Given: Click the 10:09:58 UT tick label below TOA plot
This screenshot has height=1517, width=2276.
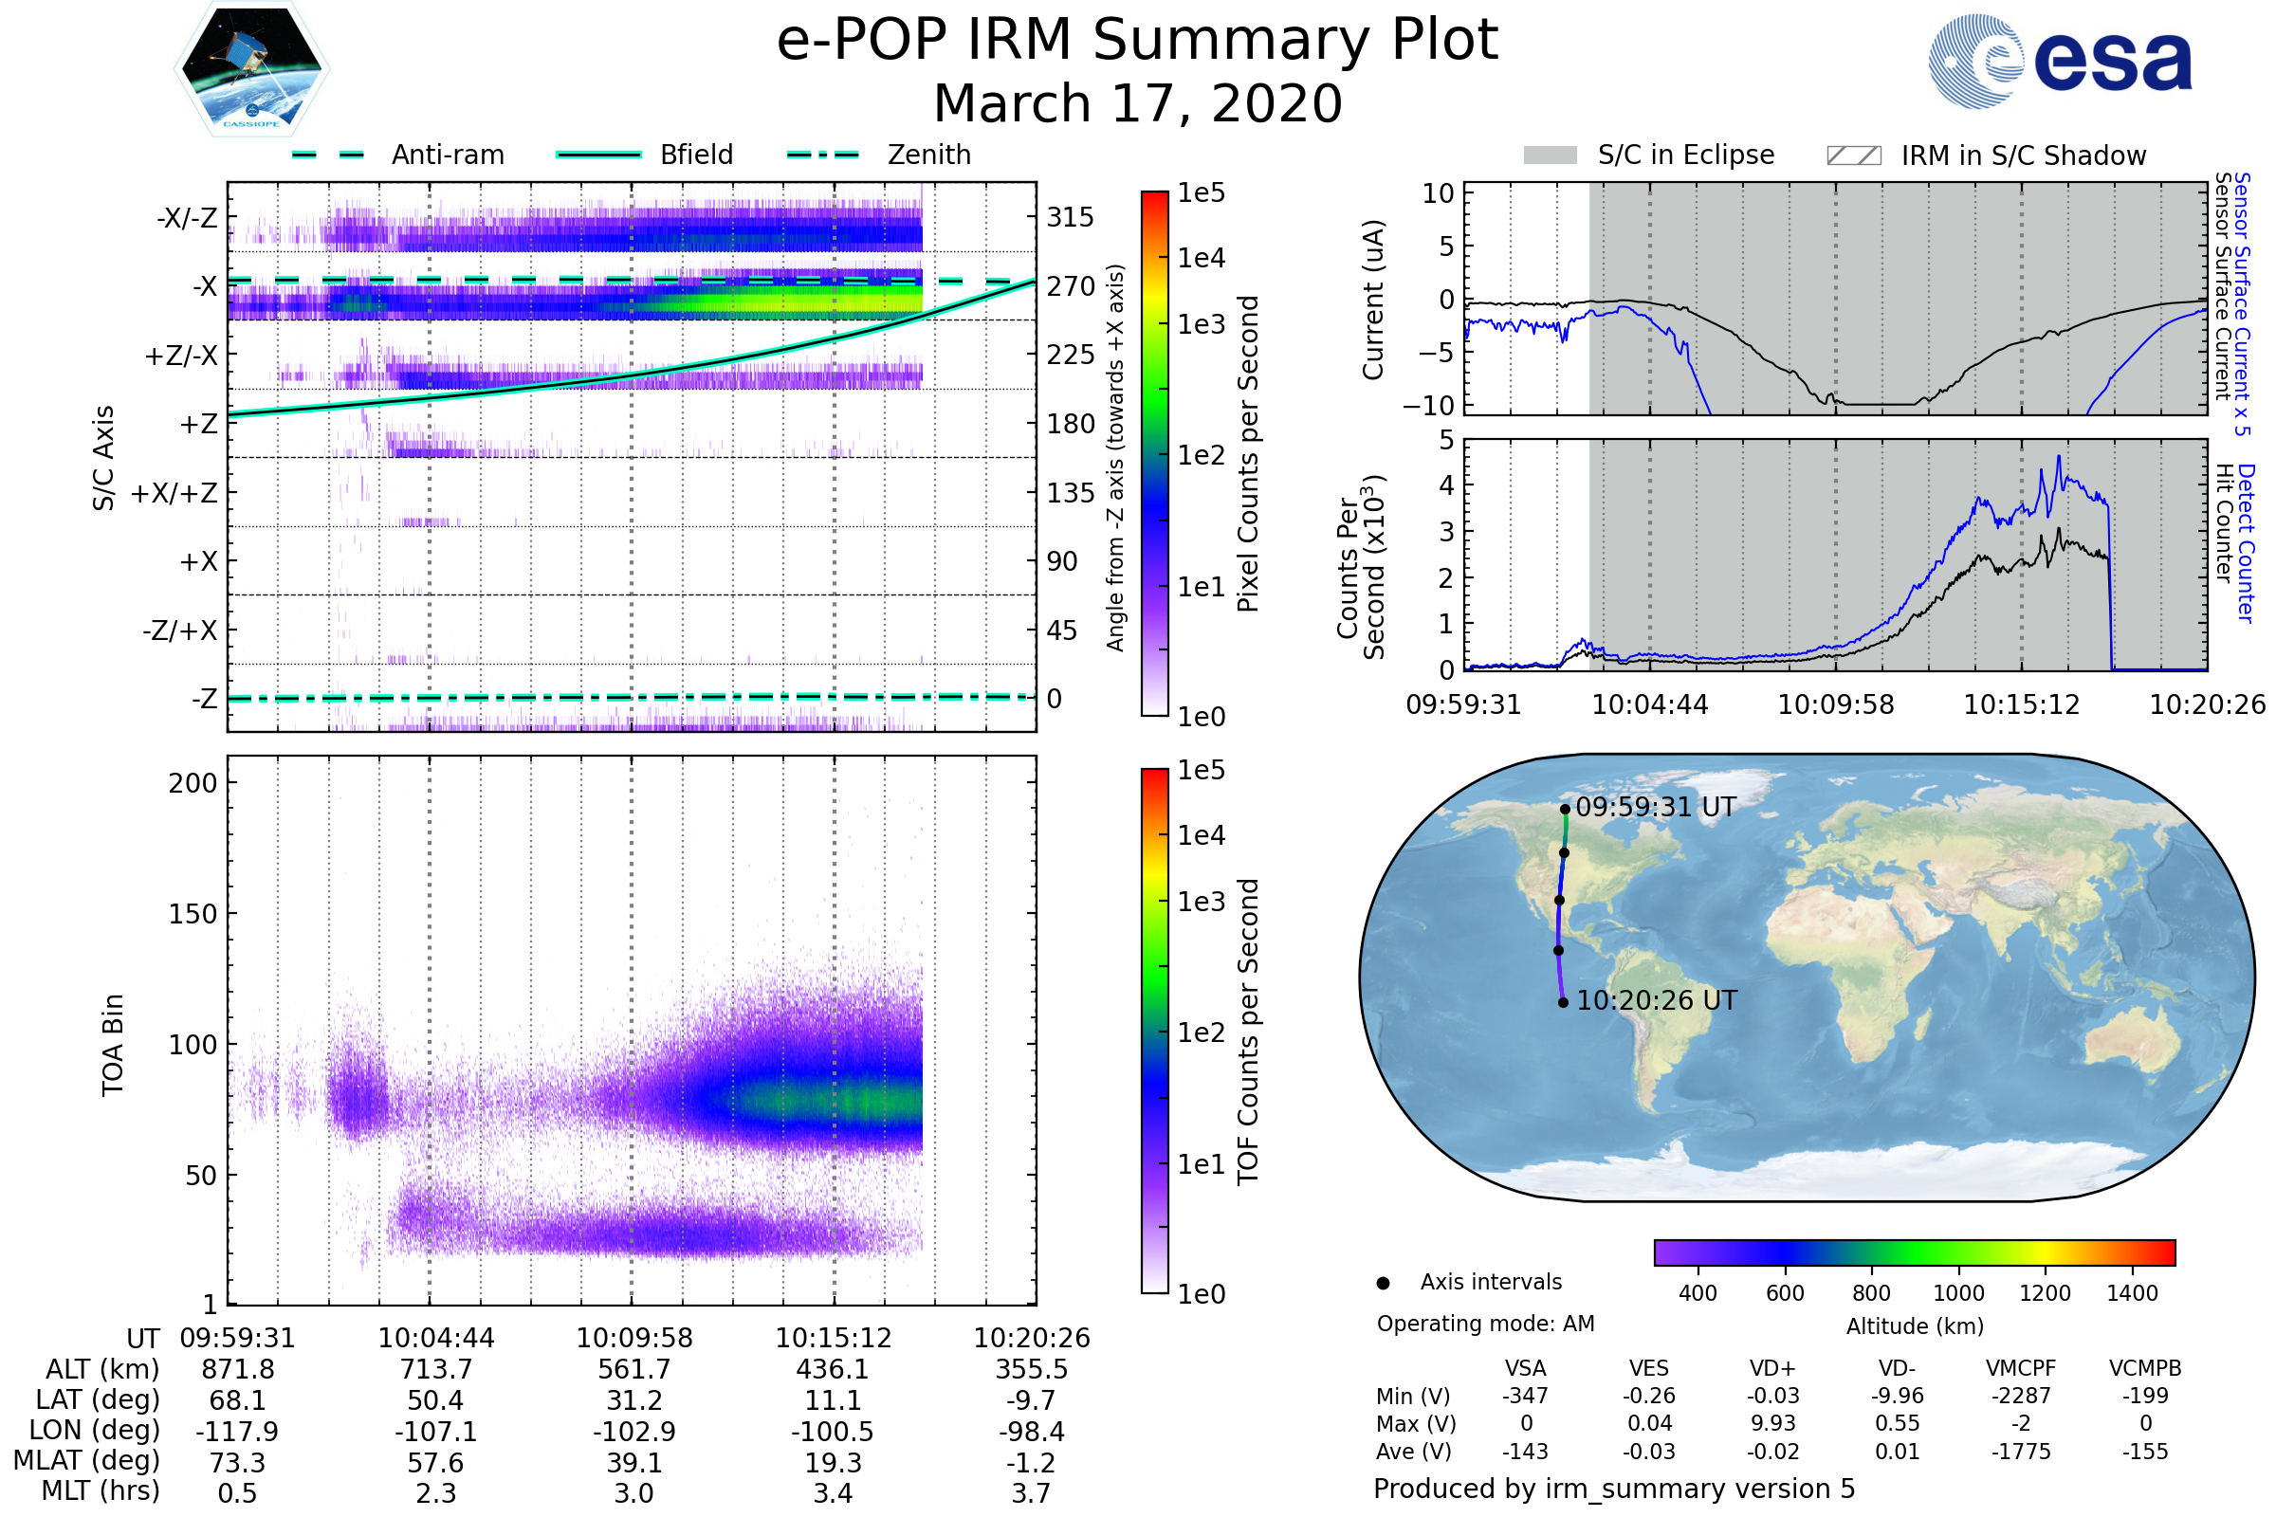Looking at the screenshot, I should [633, 1338].
